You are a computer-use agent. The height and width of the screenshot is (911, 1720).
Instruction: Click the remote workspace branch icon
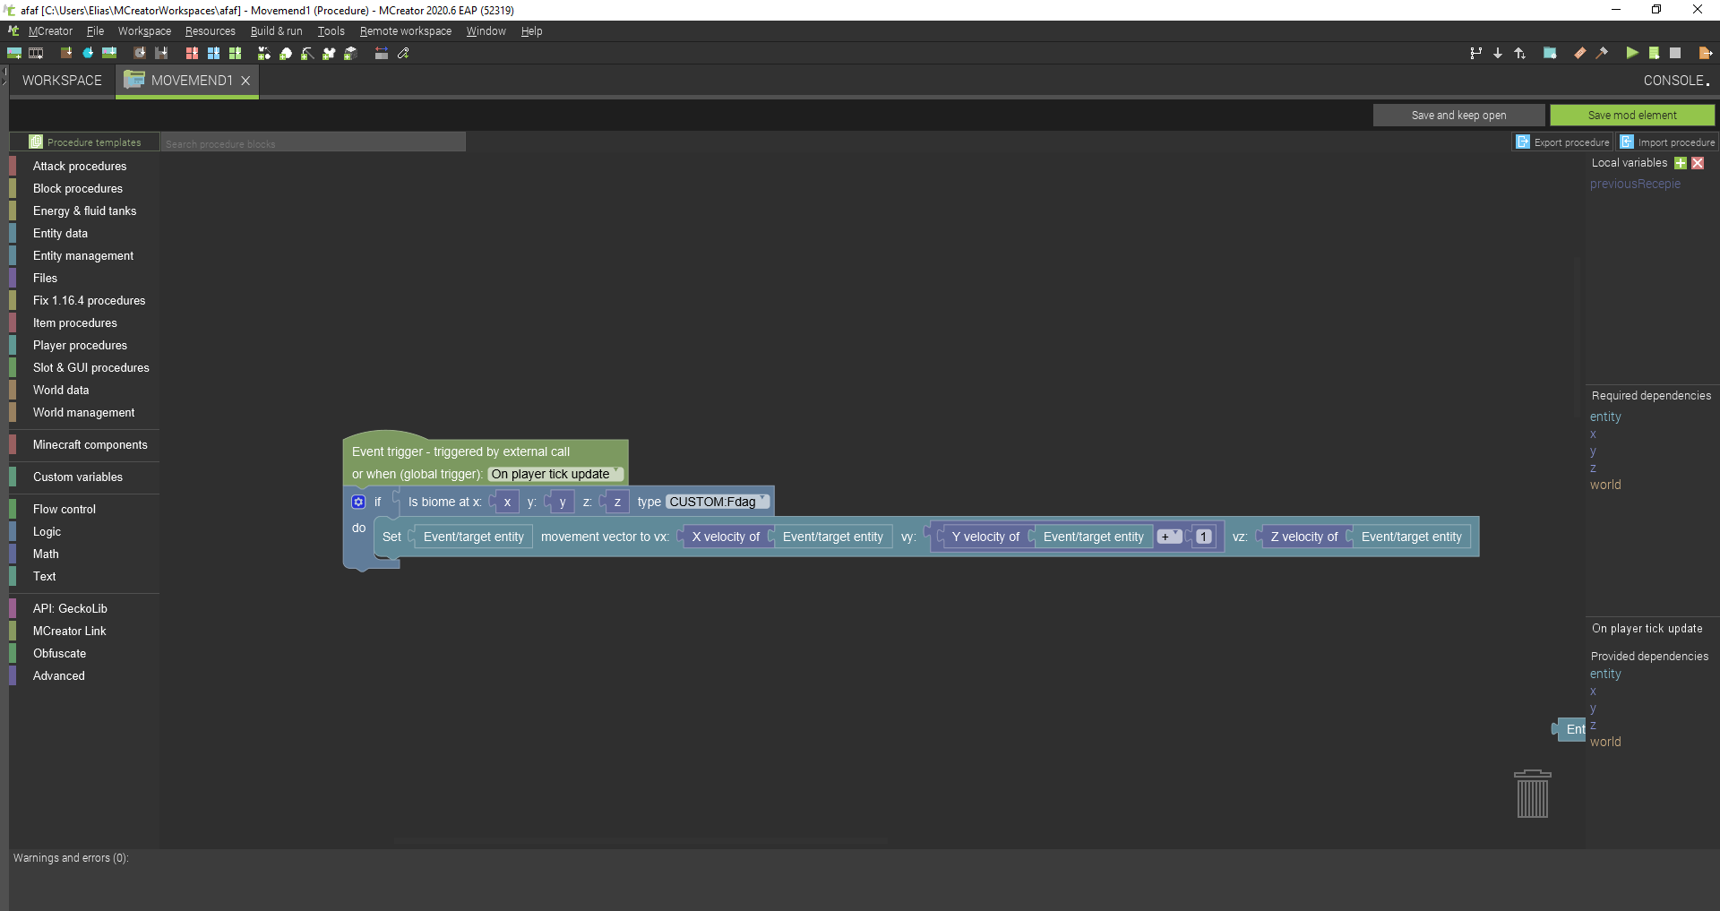pyautogui.click(x=1475, y=53)
